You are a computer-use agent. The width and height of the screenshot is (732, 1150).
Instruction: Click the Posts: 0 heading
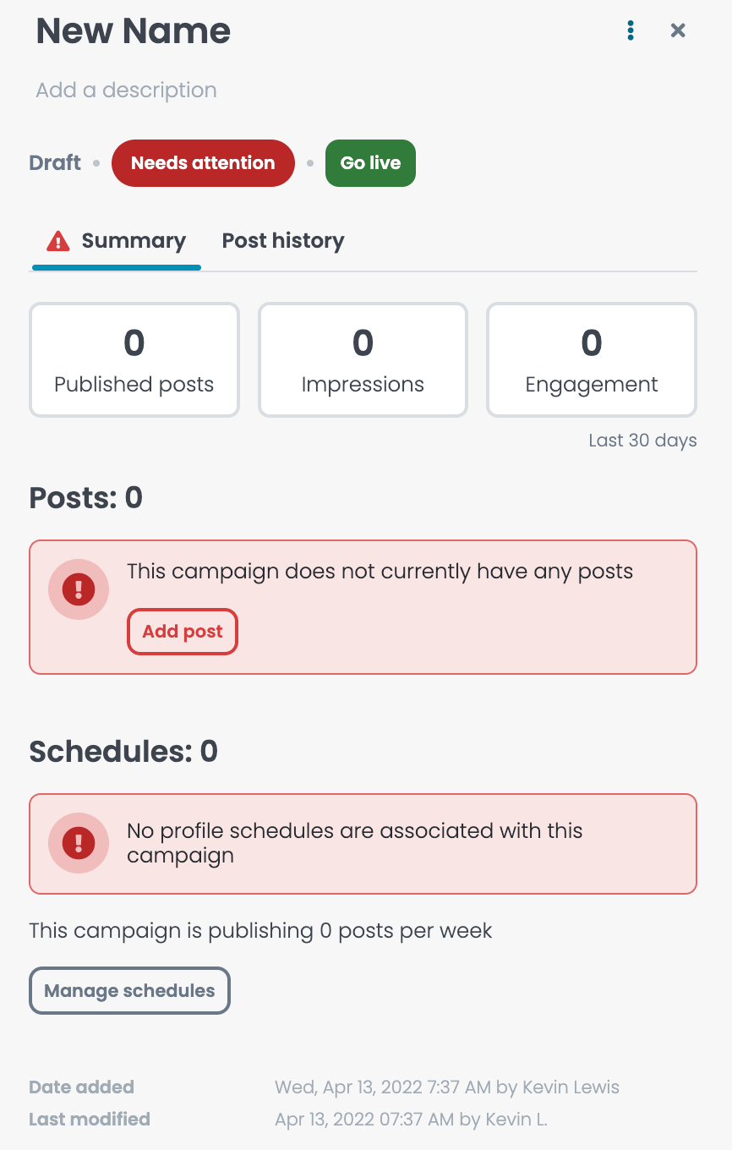(85, 498)
